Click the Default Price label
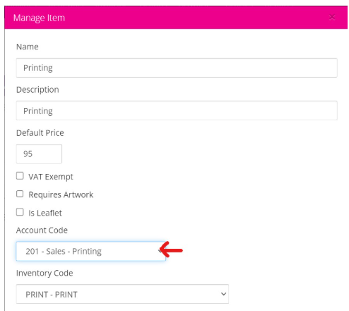Screen dimensions: 349x311 coord(40,133)
